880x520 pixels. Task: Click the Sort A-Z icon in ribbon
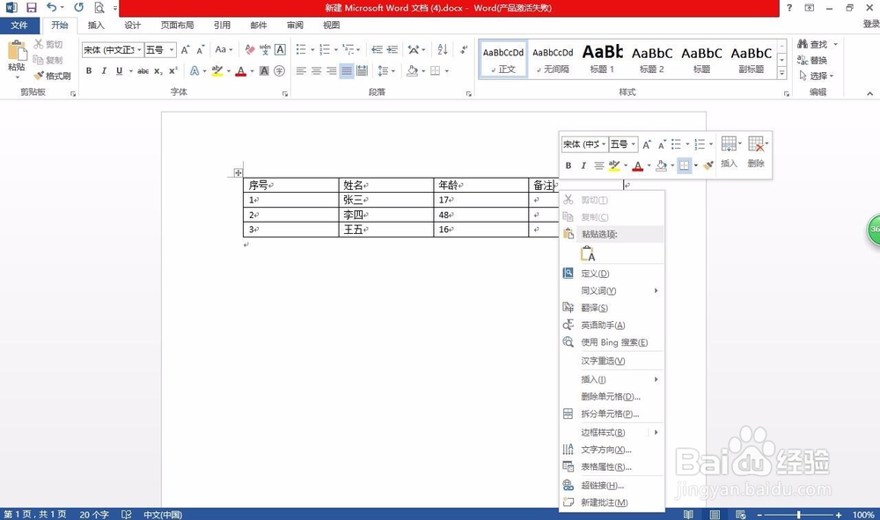point(443,50)
